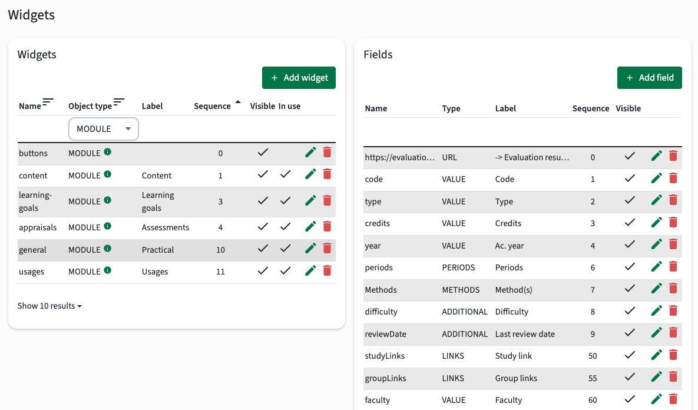Viewport: 698px width, 410px height.
Task: Click the Add field button
Action: pos(650,77)
